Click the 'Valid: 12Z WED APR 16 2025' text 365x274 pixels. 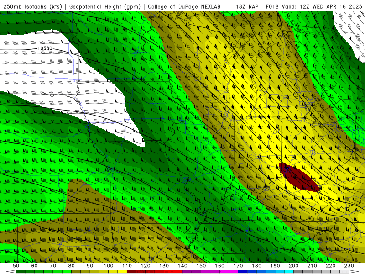[322, 6]
